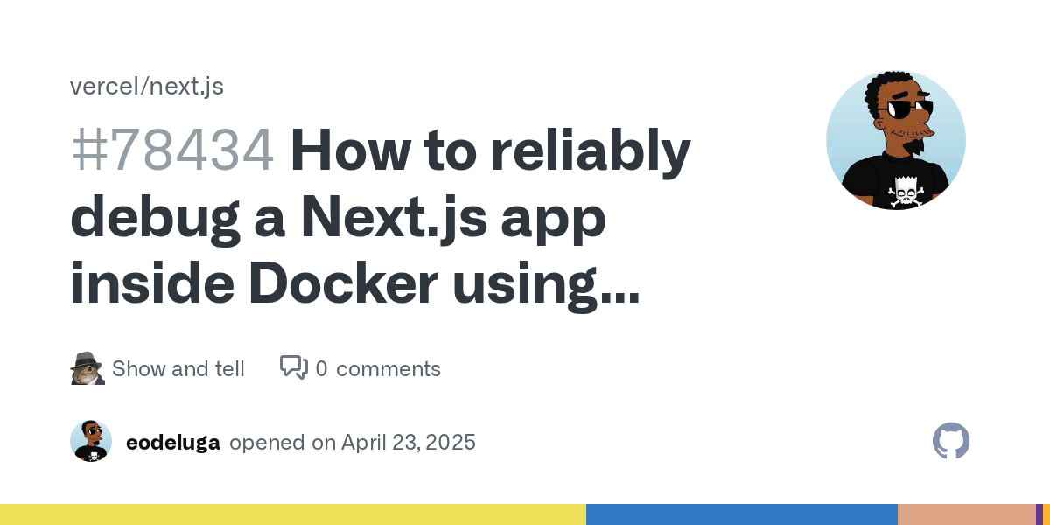
Task: Open the large author profile picture
Action: point(896,140)
